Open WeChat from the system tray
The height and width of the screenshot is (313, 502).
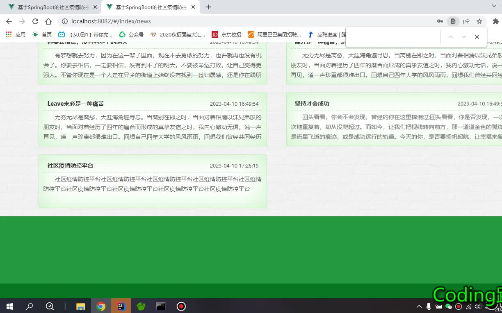[x=449, y=306]
